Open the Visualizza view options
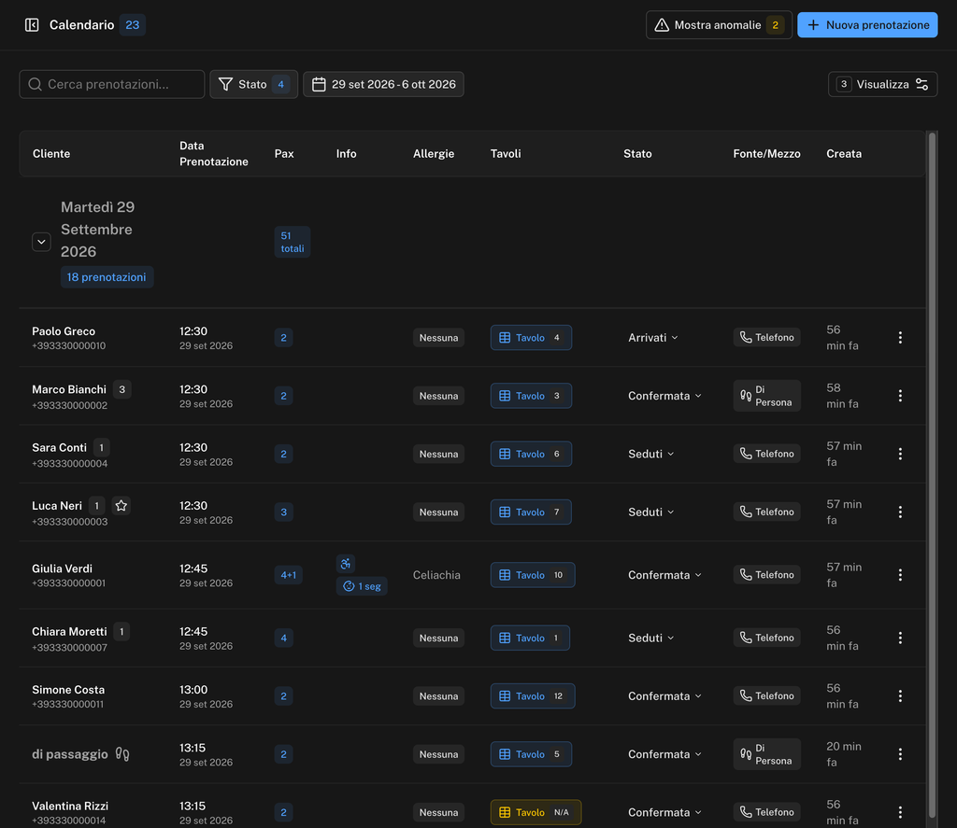 [x=882, y=84]
